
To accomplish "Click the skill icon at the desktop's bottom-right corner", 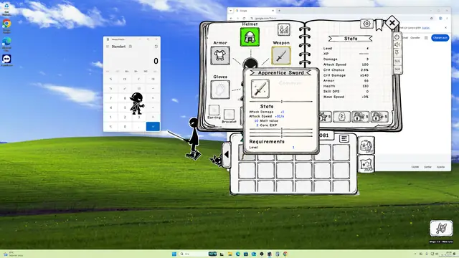I will [441, 229].
